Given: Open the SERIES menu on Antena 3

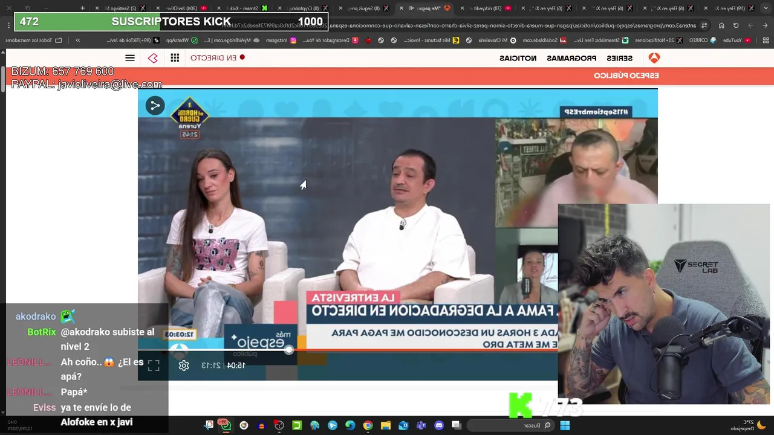Looking at the screenshot, I should pos(620,58).
